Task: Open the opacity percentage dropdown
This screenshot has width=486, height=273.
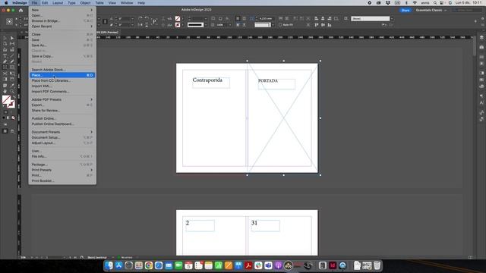Action: 230,25
